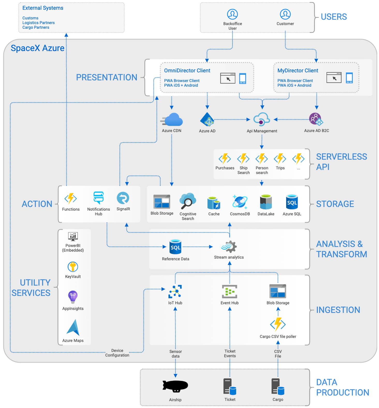Click the External Systems heading

[x=43, y=8]
